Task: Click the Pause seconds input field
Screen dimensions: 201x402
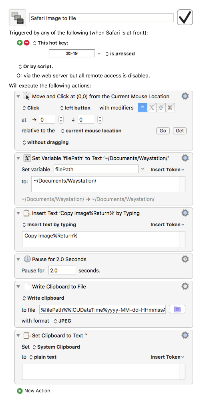Action: (62, 270)
